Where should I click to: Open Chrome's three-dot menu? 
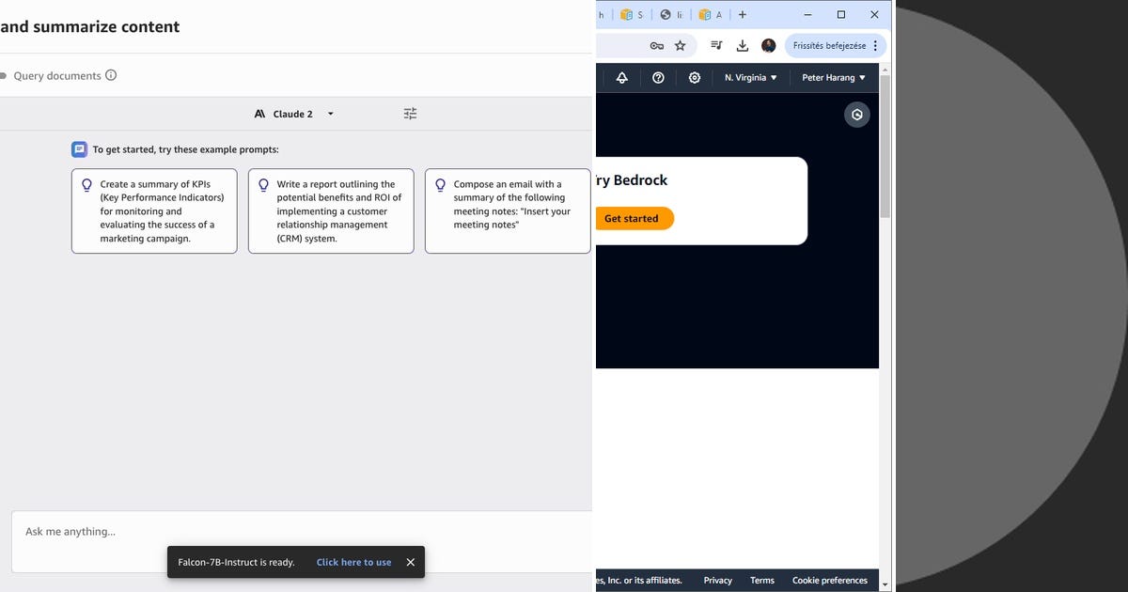tap(875, 45)
